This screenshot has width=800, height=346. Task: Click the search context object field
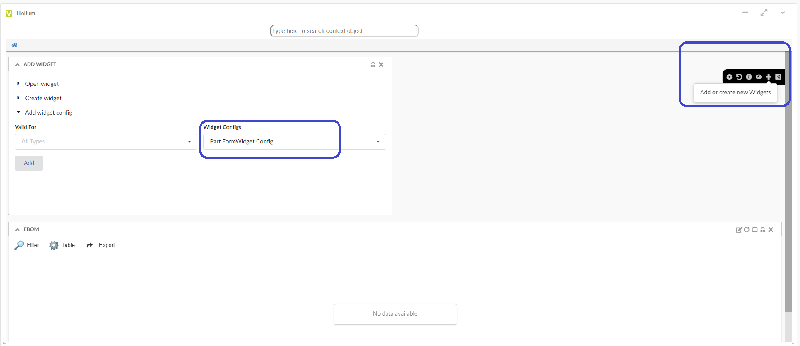tap(344, 31)
